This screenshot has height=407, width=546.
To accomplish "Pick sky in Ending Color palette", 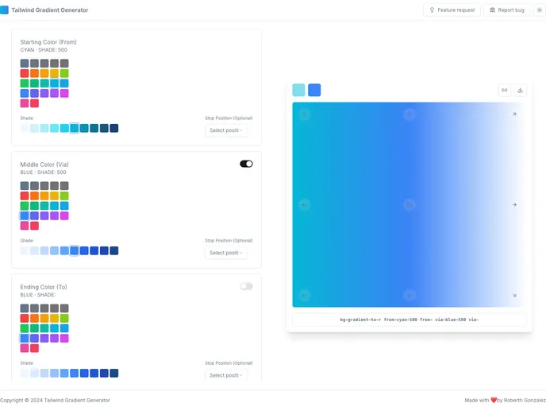I will 64,328.
